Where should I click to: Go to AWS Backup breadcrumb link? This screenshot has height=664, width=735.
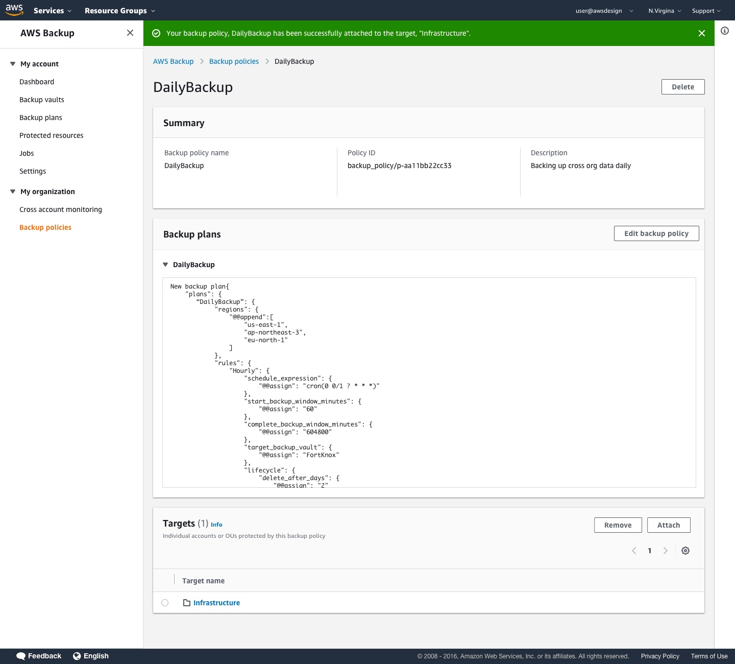click(x=174, y=61)
